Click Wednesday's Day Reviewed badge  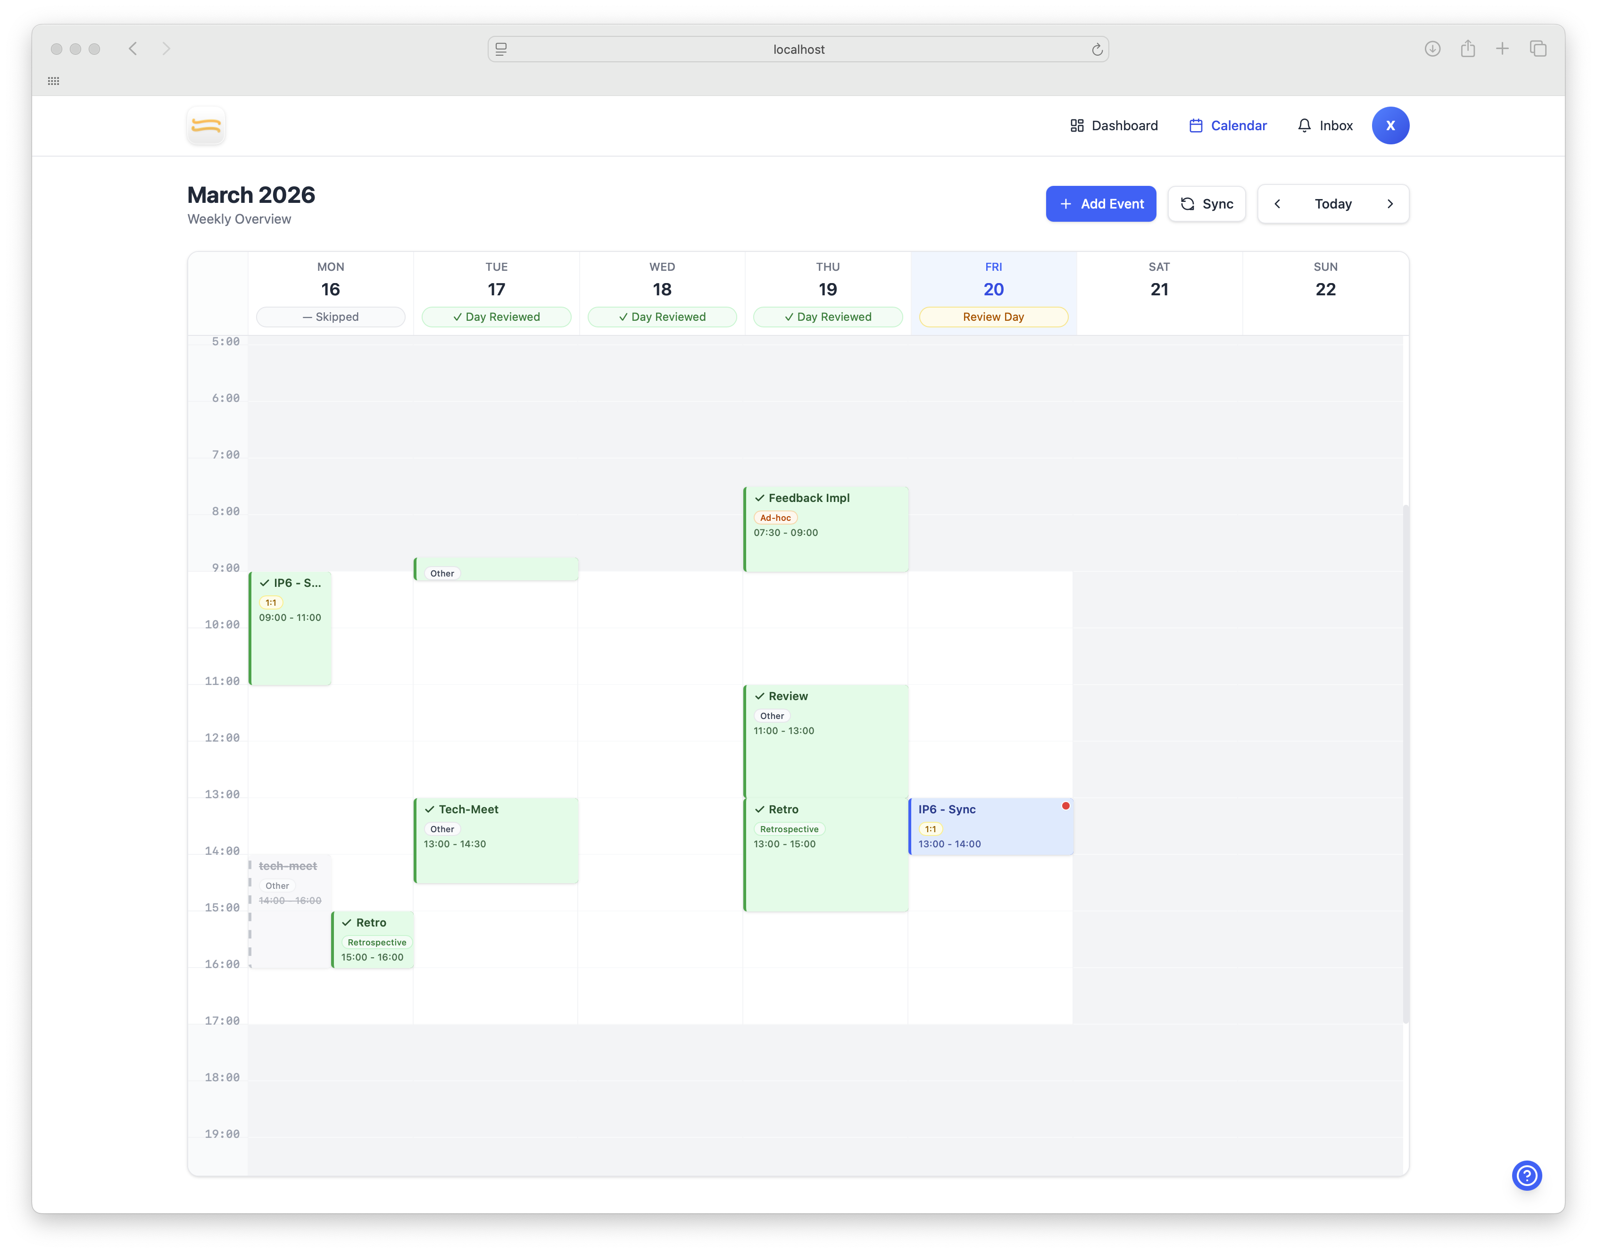(661, 317)
